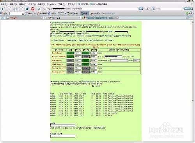
Task: Click the grey C Start button in Web proxy row
Action: click(x=70, y=64)
